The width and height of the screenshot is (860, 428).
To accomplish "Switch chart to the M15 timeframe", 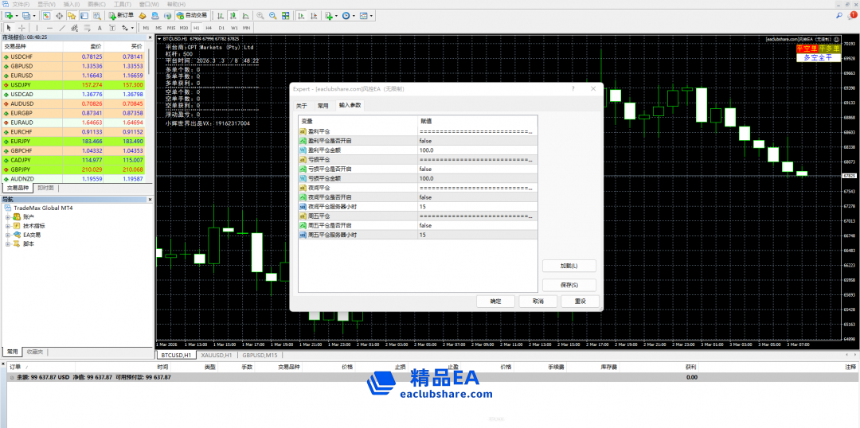I will [x=171, y=28].
